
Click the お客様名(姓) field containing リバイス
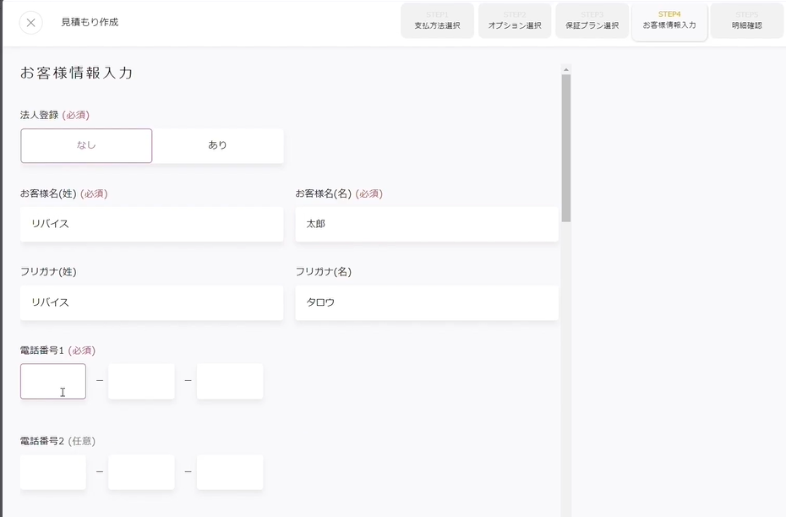coord(151,224)
